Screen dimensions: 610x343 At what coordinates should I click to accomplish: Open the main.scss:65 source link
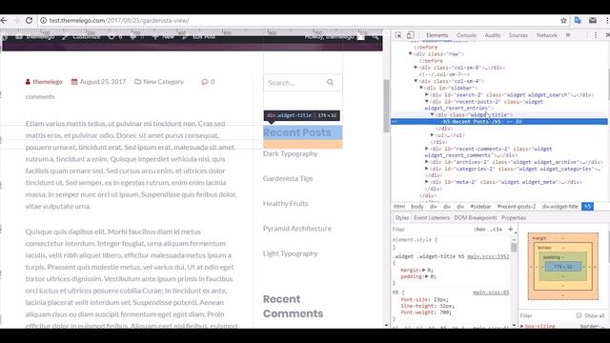[491, 293]
